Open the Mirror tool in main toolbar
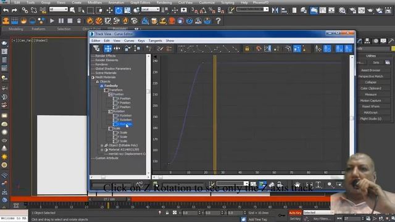Image resolution: width=395 pixels, height=222 pixels. pos(275,10)
